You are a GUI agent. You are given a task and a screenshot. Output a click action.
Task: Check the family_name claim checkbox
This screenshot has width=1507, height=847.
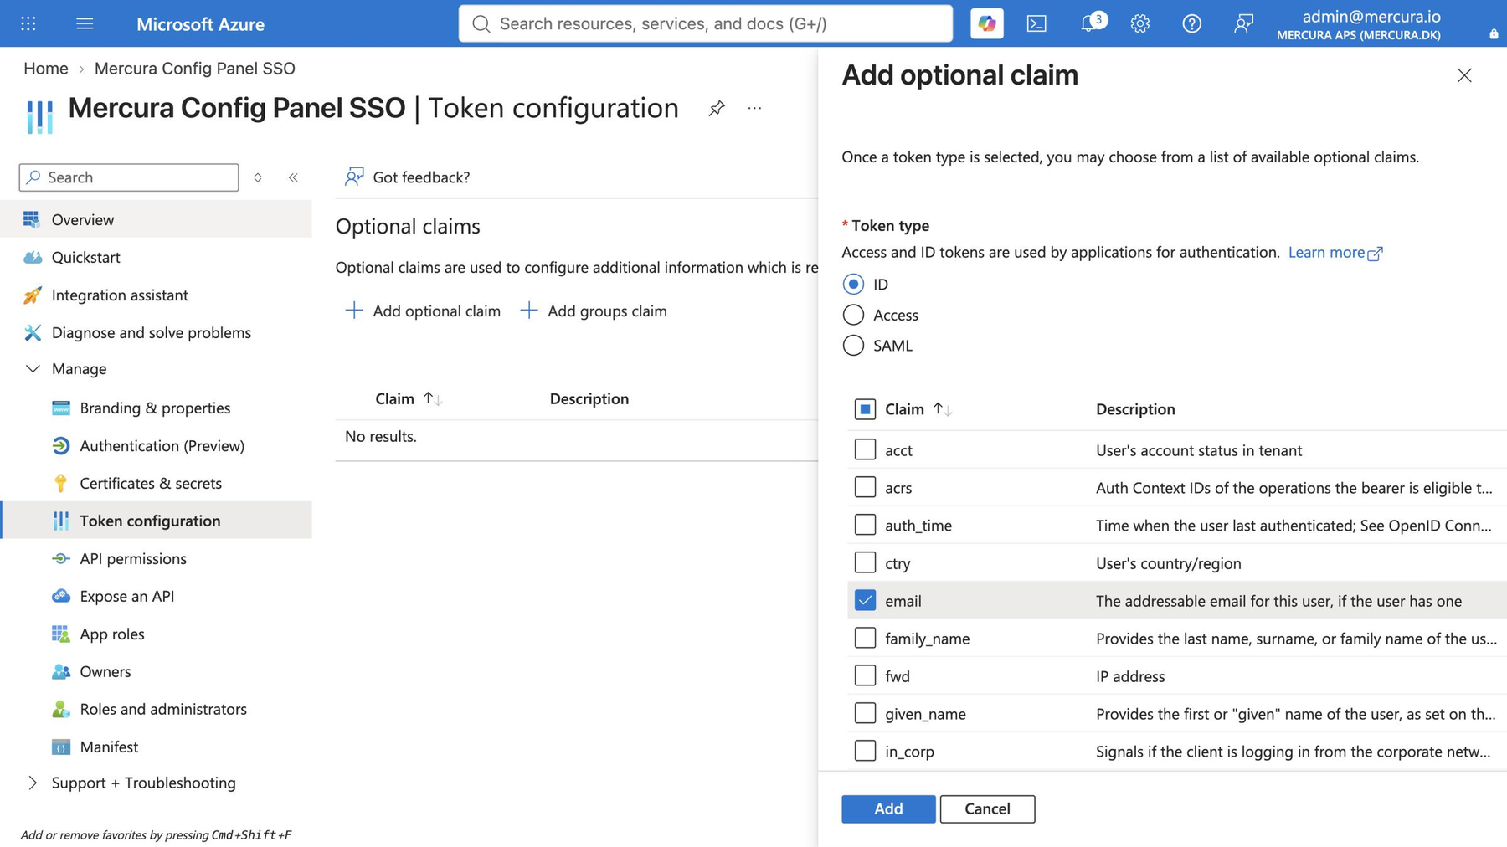(865, 638)
